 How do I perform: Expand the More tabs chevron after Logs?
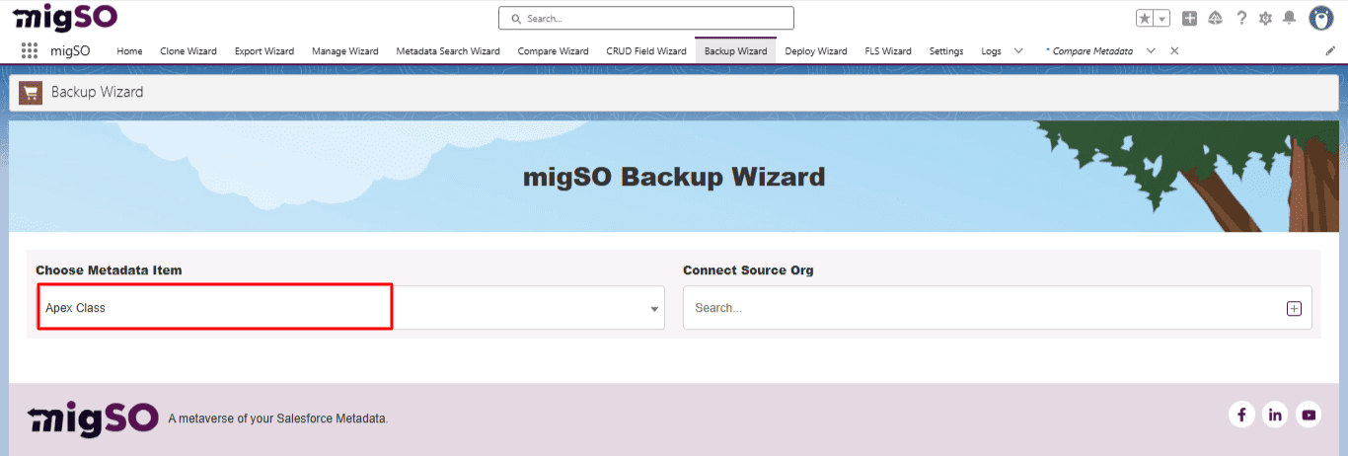(1018, 51)
